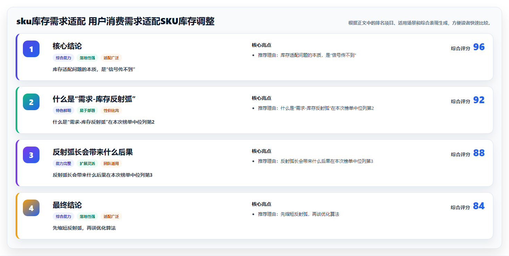509x256 pixels.
Task: Click the "综合评分" label beside 84
Action: [460, 208]
